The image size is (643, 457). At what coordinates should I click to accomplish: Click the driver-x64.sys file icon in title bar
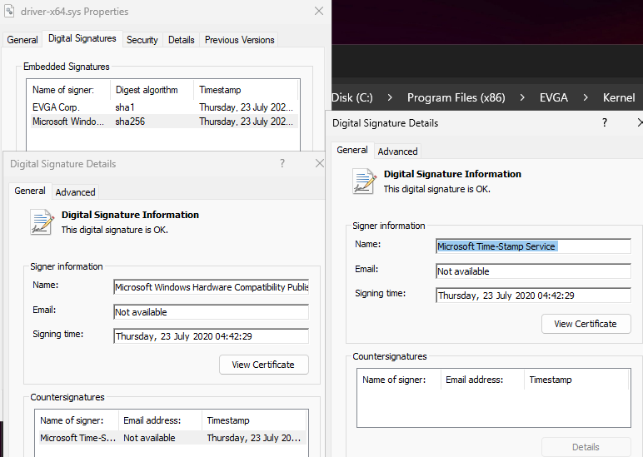(x=10, y=12)
